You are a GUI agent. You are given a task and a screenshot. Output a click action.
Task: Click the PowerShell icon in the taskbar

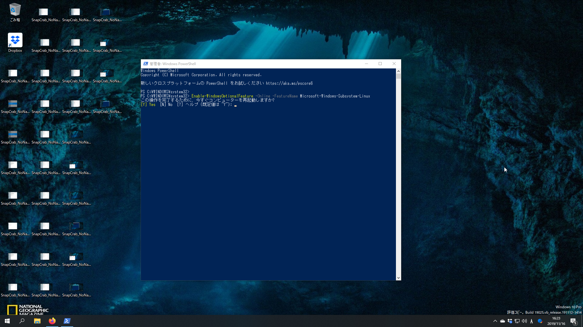(67, 321)
